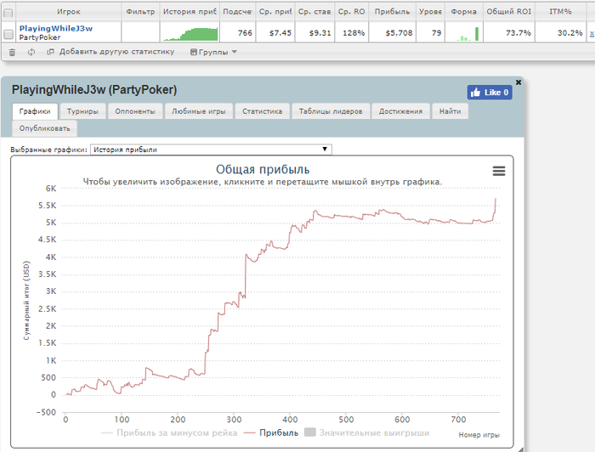Open the Оппоненты tab
Image resolution: width=595 pixels, height=452 pixels.
135,111
